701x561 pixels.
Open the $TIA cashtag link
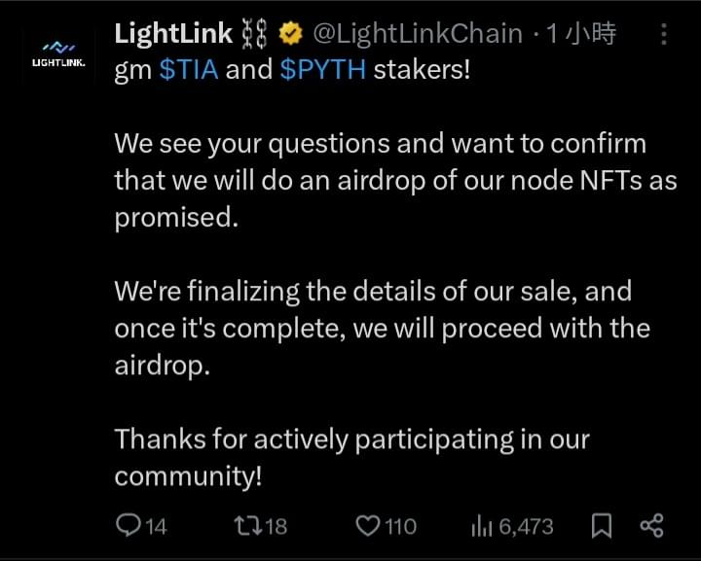(189, 70)
